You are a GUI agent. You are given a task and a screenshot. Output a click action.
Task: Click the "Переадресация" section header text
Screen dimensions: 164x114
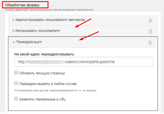(x=29, y=42)
